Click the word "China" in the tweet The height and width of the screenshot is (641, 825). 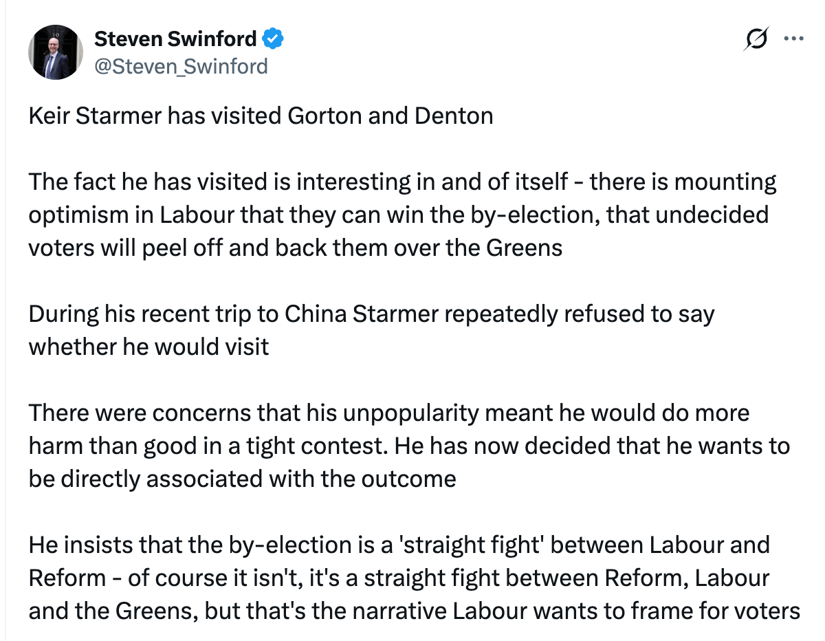pos(316,314)
